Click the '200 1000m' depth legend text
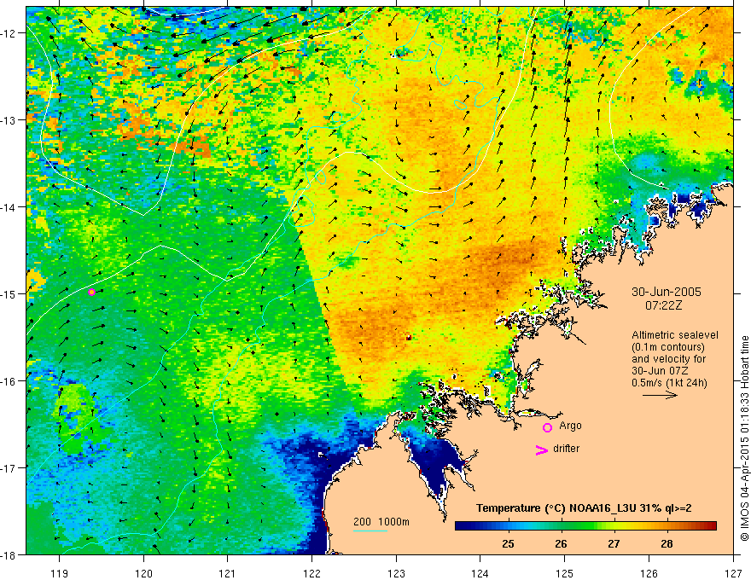 tap(381, 522)
